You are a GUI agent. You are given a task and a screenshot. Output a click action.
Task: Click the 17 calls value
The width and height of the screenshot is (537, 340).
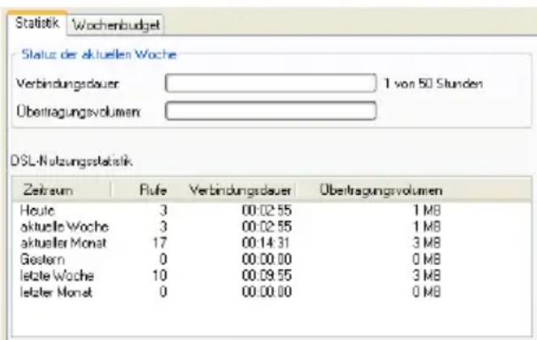(160, 243)
